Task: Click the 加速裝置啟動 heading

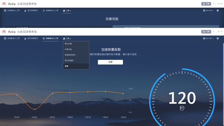Action: pos(111,49)
